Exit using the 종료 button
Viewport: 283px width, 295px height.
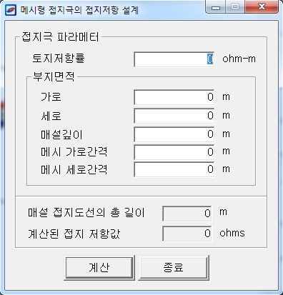pyautogui.click(x=174, y=268)
